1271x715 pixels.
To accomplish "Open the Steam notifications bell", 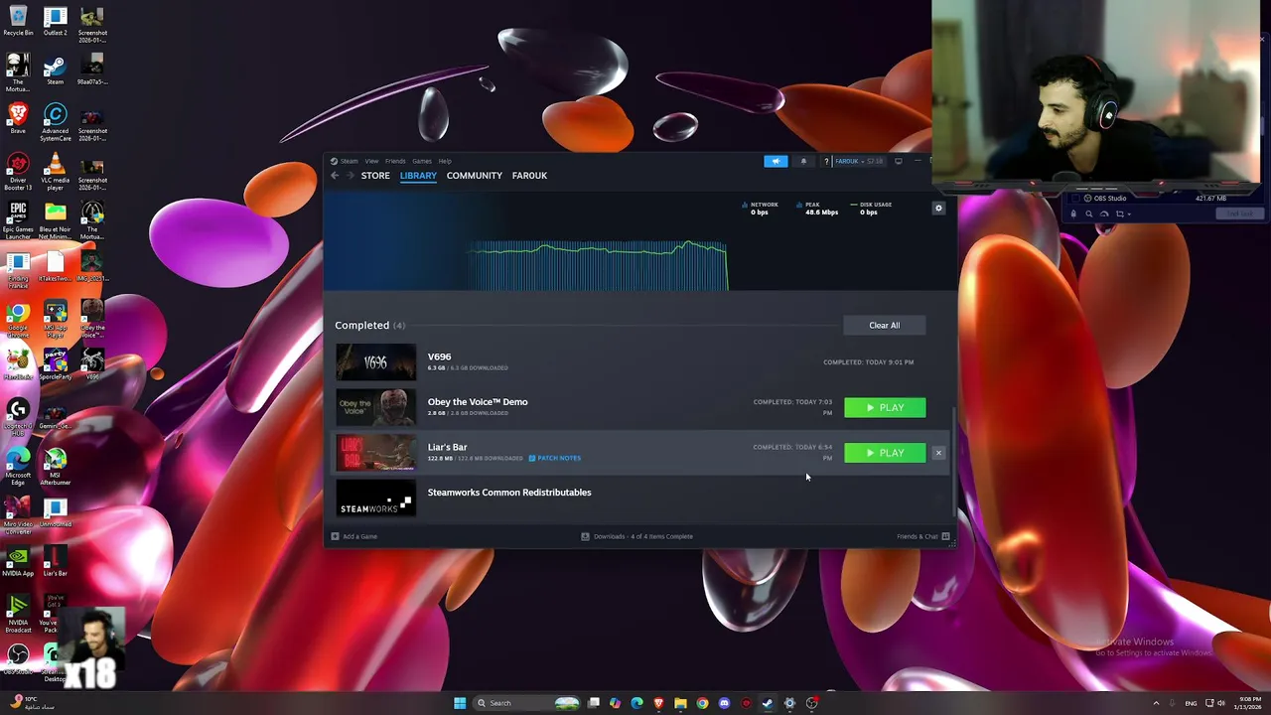I will coord(803,161).
